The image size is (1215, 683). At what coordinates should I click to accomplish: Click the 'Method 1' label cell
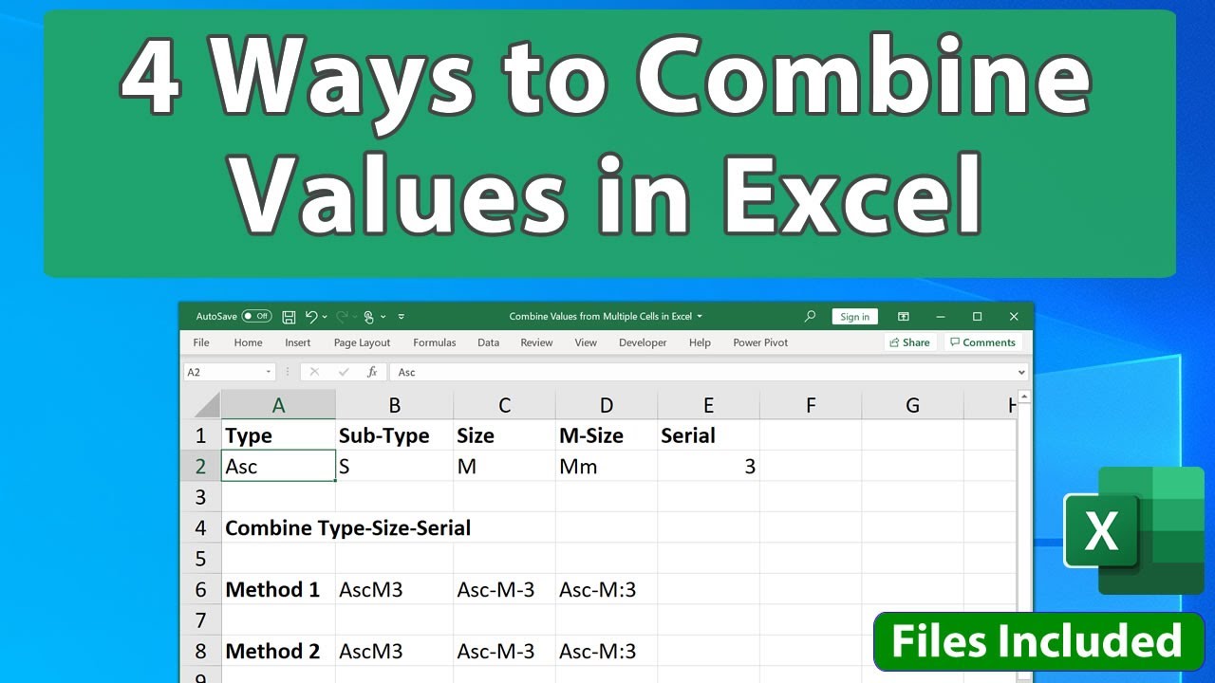click(278, 589)
